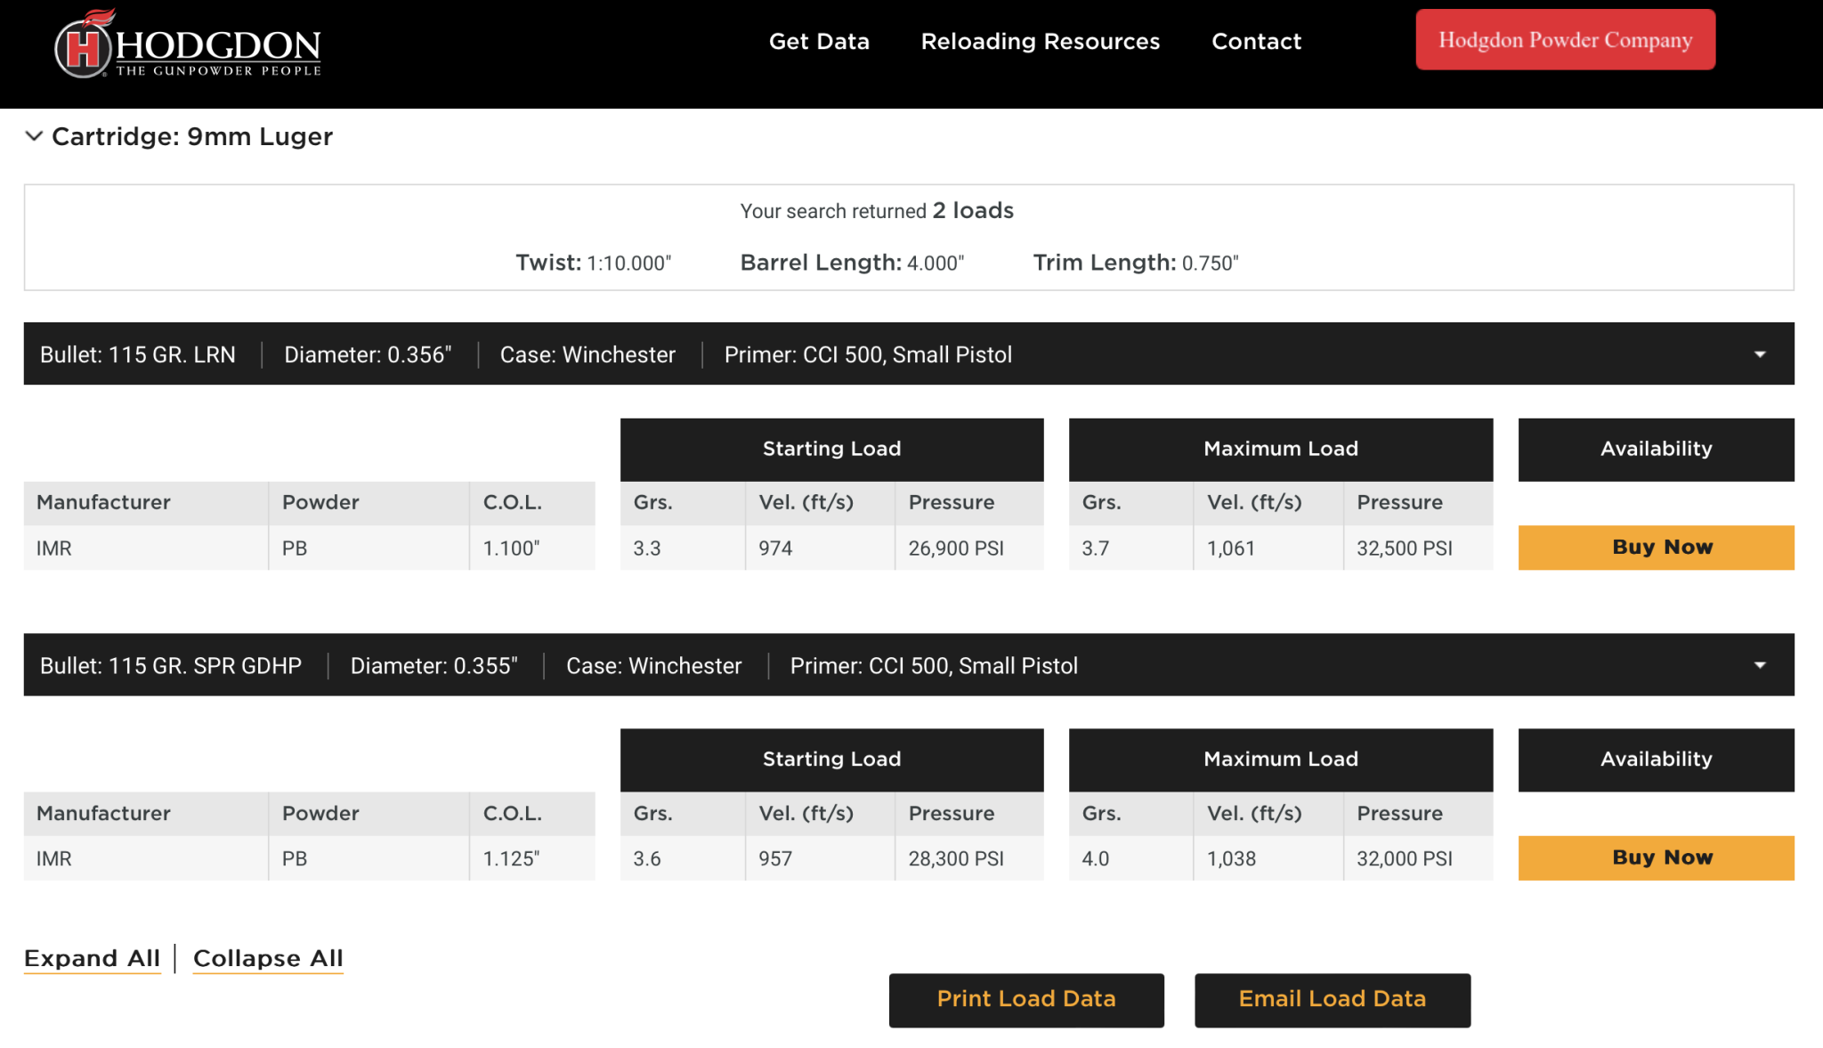Collapse the 115 GR. LRN bullet section arrow
Screen dimensions: 1823x1048
point(1760,354)
